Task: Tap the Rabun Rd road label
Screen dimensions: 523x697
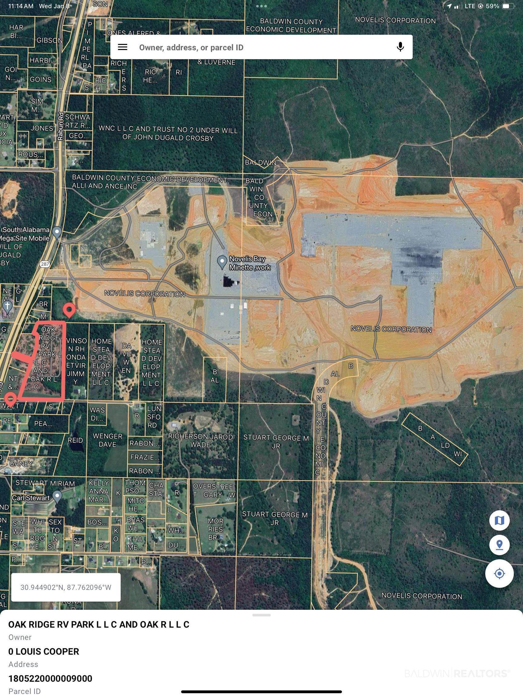Action: tap(61, 127)
